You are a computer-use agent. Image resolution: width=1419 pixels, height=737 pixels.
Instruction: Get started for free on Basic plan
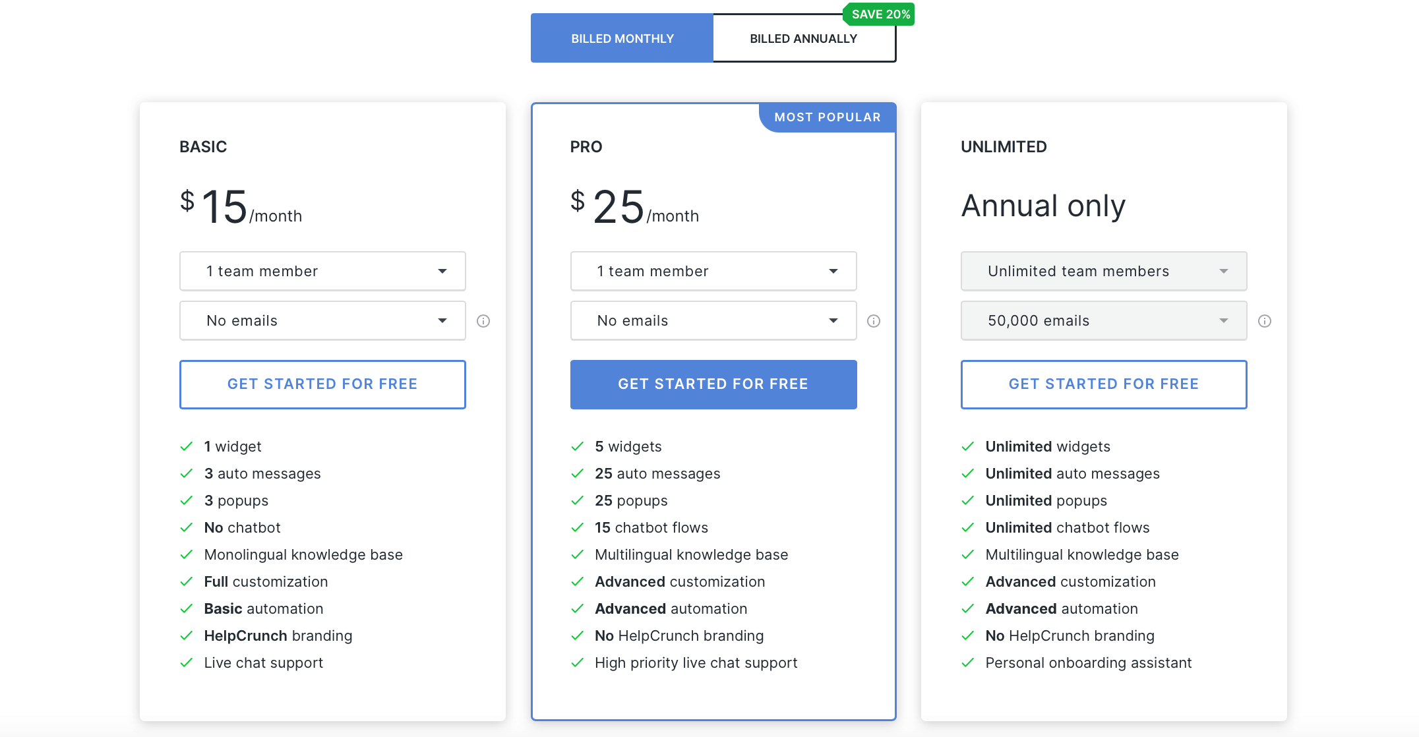click(x=322, y=384)
